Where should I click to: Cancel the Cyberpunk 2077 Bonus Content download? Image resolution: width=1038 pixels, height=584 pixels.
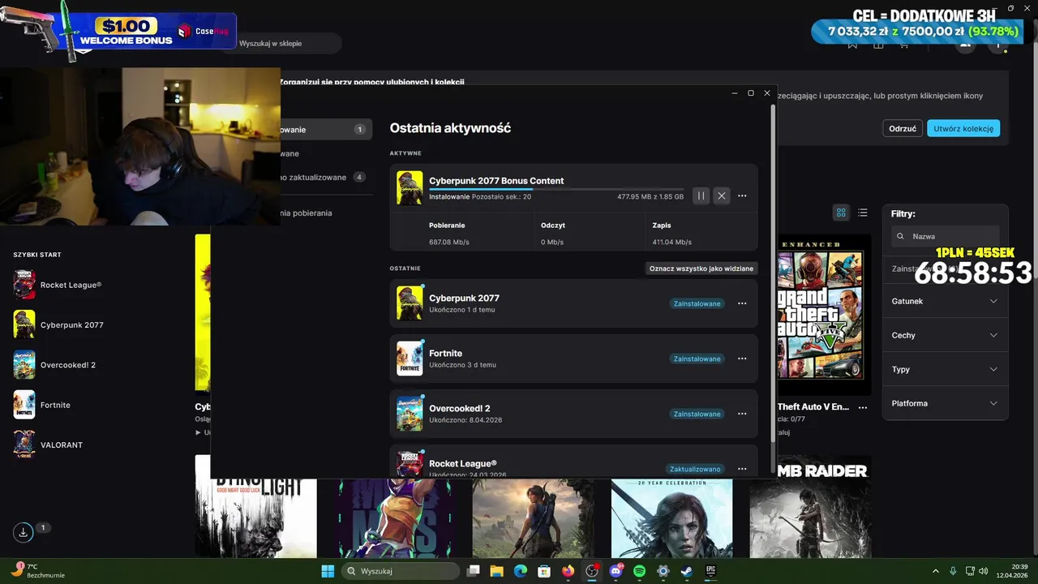721,195
